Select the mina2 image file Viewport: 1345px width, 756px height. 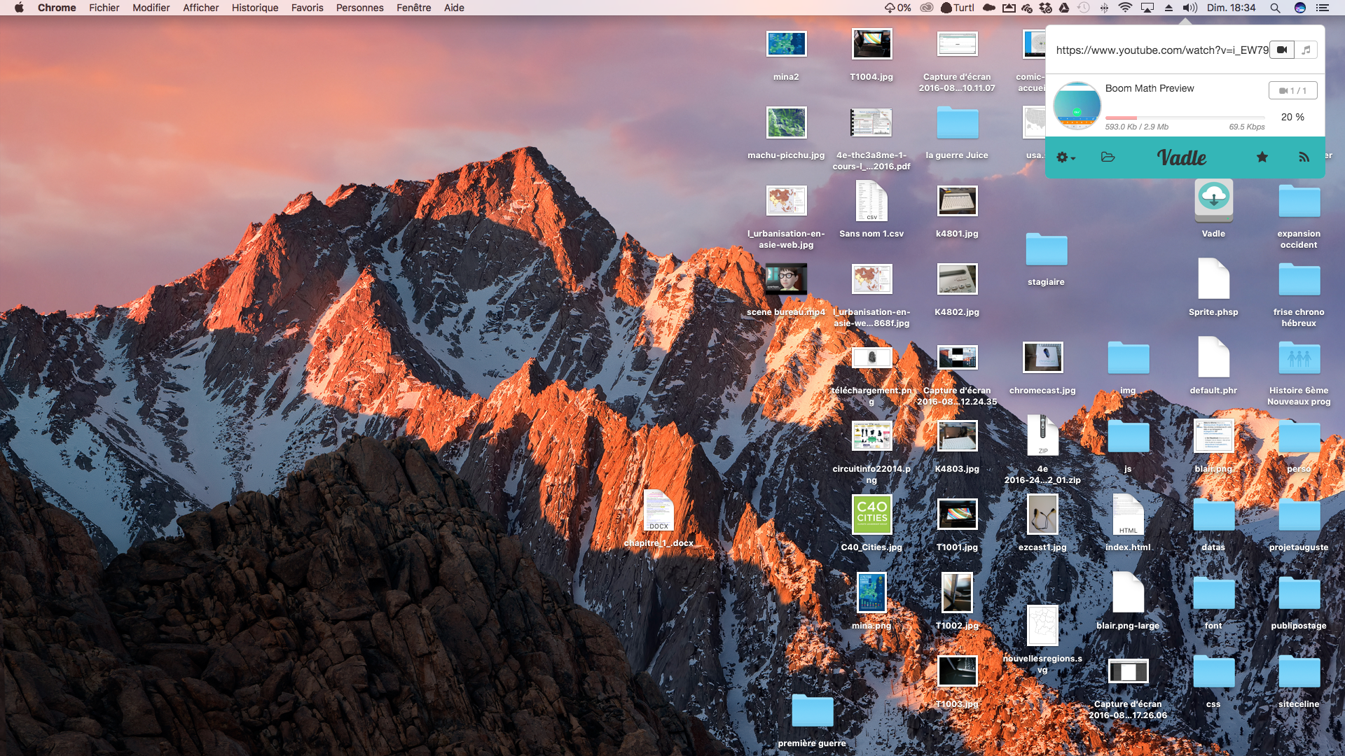click(x=786, y=43)
